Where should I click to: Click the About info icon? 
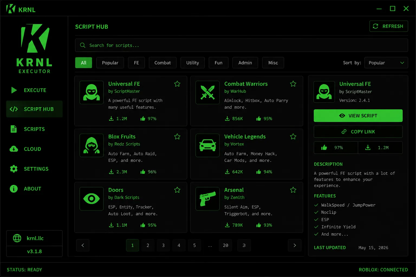tap(14, 189)
